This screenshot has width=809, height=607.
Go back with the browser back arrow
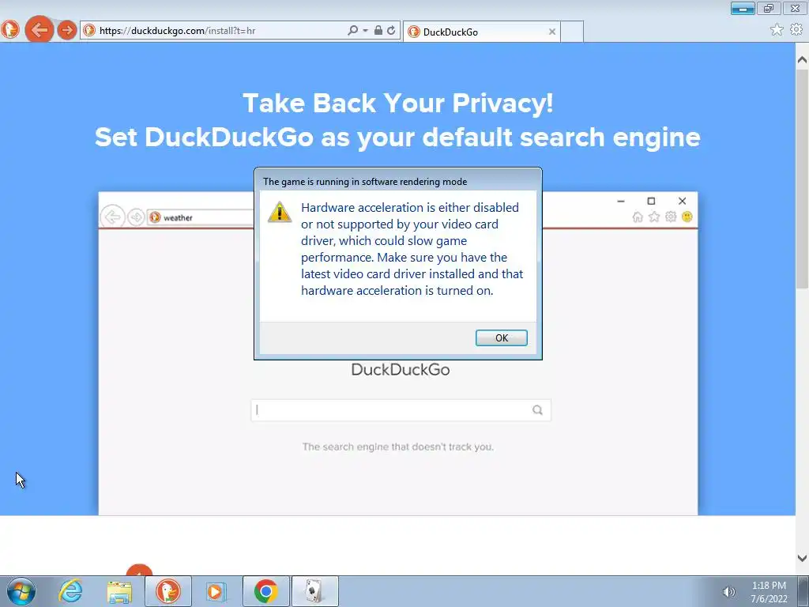click(x=40, y=30)
